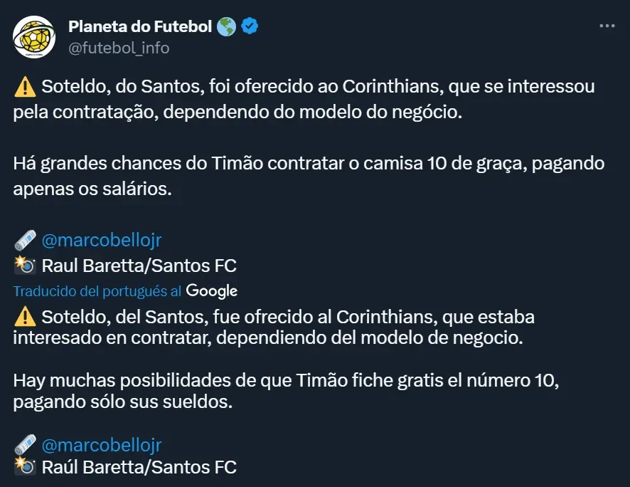This screenshot has height=487, width=630.
Task: Click the globe emoji beside the account name
Action: tap(227, 27)
